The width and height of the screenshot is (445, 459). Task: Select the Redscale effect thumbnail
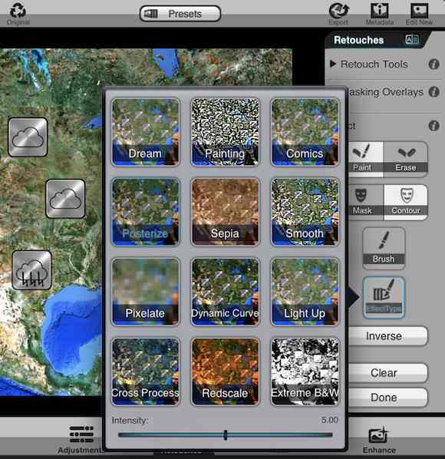click(225, 371)
